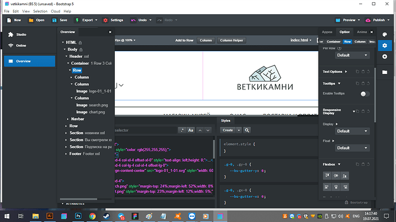Screen dimensions: 396x222
Task: Go to next search result arrow
Action: pyautogui.click(x=208, y=130)
